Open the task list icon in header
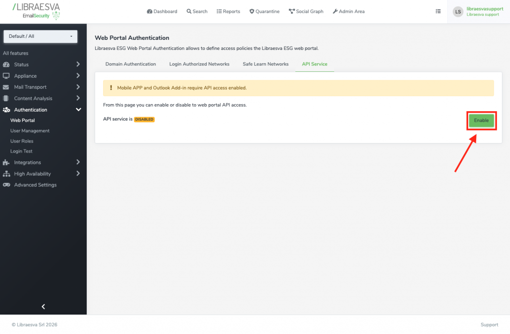Viewport: 510px width, 334px height. coord(438,11)
